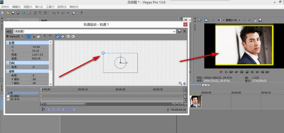Save preview snapshot to file
284x133 pixels.
coord(260,20)
